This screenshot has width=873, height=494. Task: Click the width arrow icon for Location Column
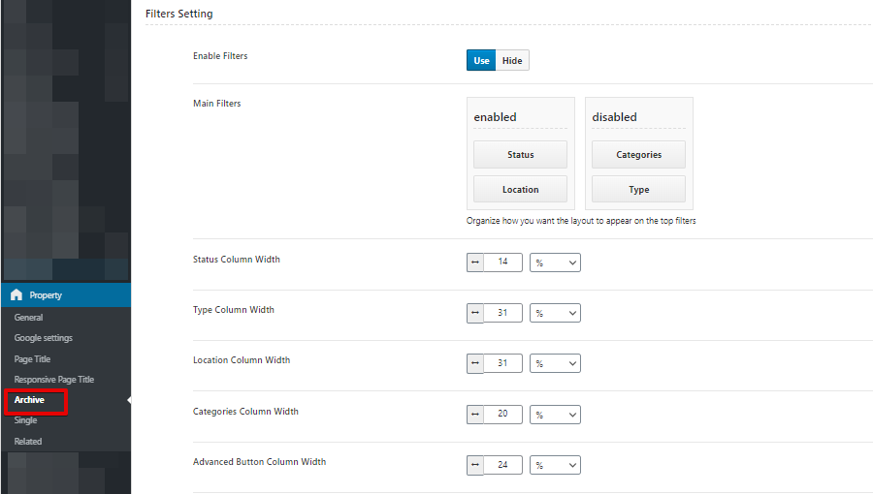click(x=475, y=363)
